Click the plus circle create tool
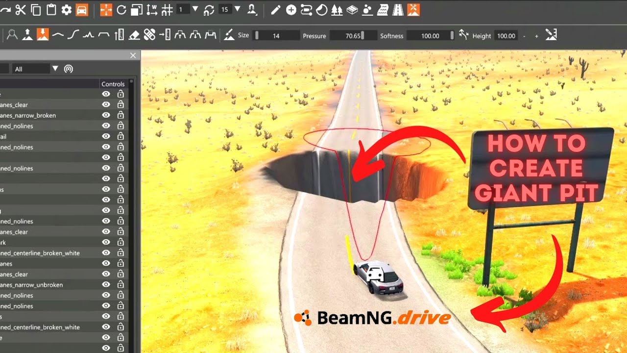Screen dimensions: 627x353 [x=291, y=9]
